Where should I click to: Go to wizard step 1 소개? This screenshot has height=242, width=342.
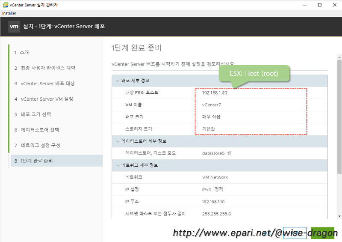pyautogui.click(x=22, y=52)
